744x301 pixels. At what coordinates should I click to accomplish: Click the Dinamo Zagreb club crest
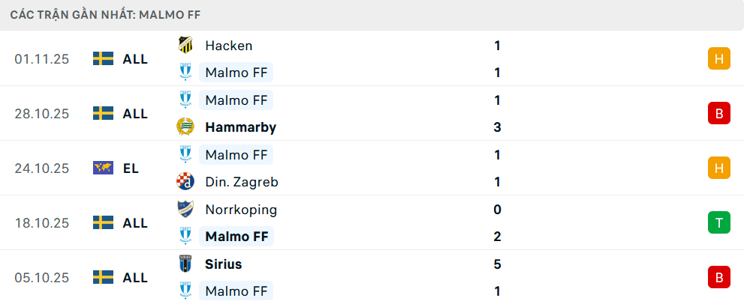185,182
